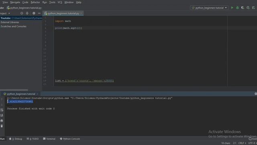
Task: Select Scratches and Consoles tree item
Action: click(13, 26)
